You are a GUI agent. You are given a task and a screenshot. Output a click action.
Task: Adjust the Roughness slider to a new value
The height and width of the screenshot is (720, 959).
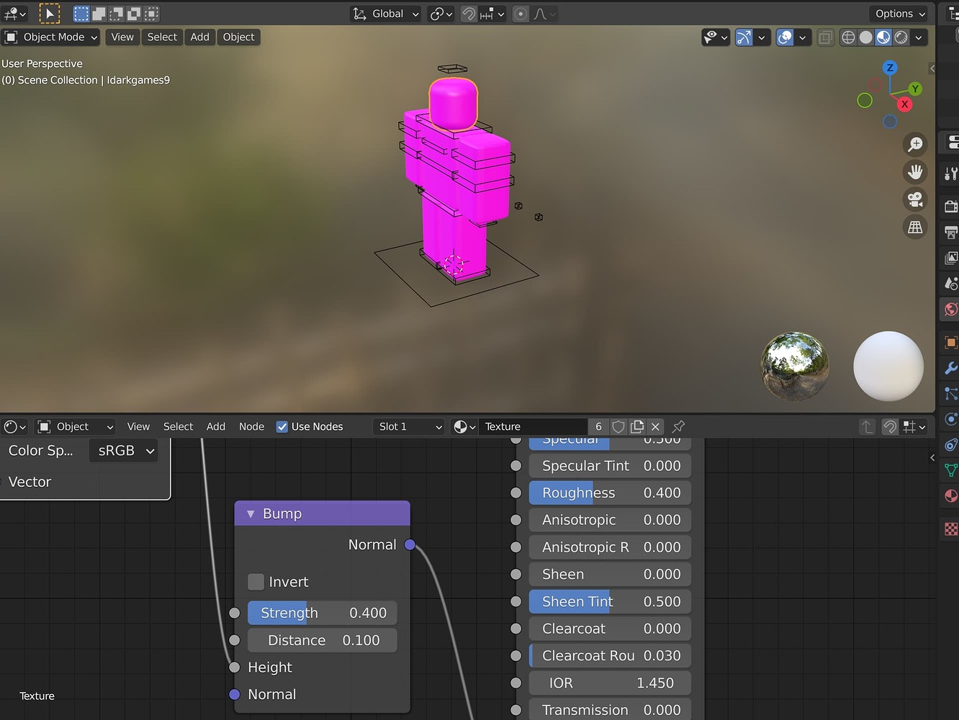(x=608, y=492)
